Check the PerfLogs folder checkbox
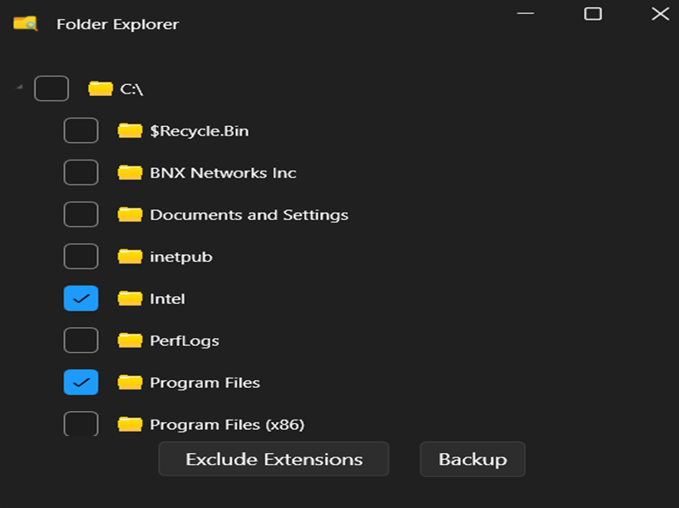Image resolution: width=679 pixels, height=508 pixels. click(81, 341)
